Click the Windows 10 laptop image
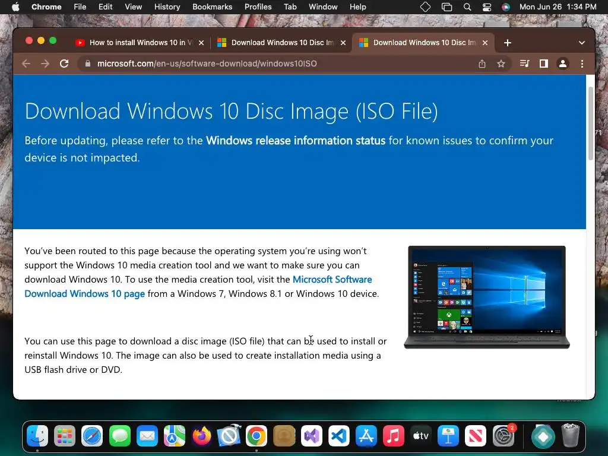Image resolution: width=608 pixels, height=456 pixels. click(487, 297)
